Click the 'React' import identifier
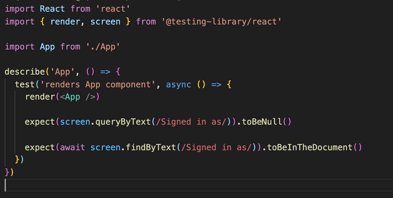393x198 pixels. [52, 9]
